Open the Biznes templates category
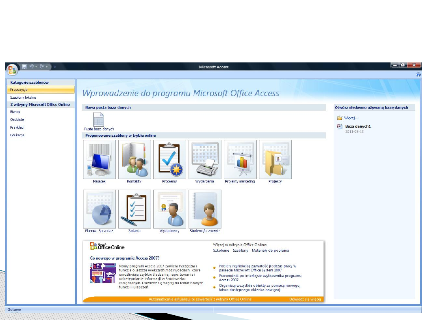Viewport: 427px width, 320px height. 15,112
